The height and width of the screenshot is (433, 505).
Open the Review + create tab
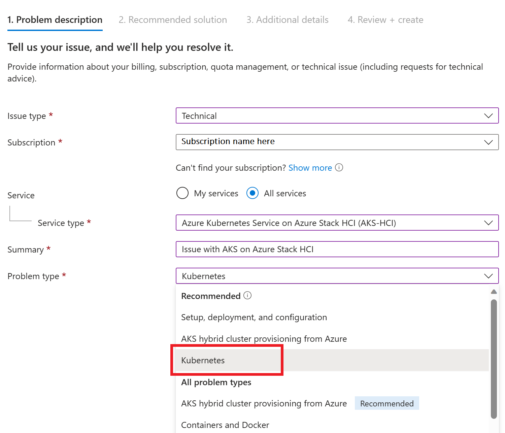point(385,20)
